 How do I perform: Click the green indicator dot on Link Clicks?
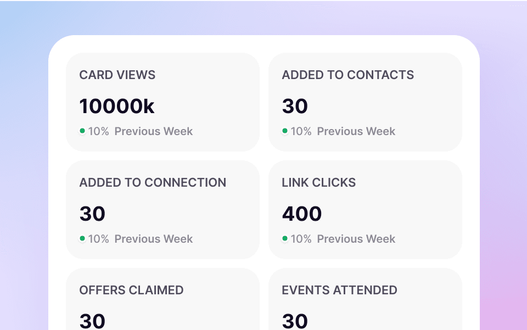285,239
